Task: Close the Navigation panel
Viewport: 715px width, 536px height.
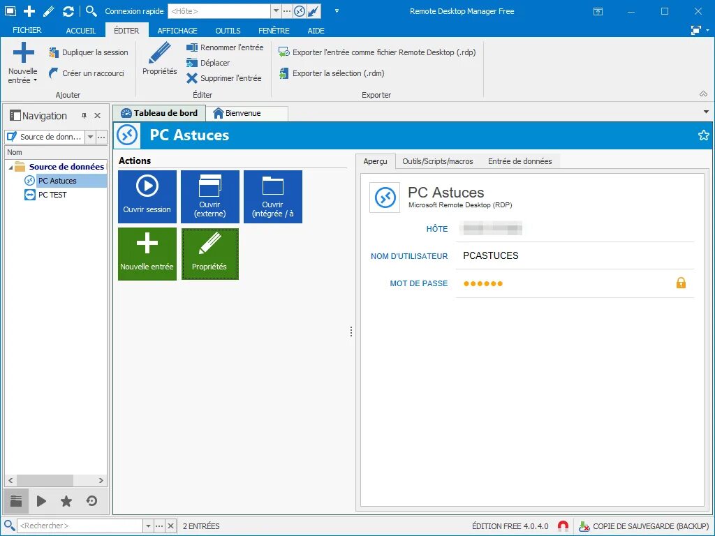Action: (97, 116)
